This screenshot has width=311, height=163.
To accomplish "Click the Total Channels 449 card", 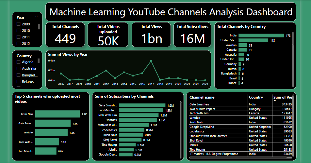I will click(x=65, y=34).
